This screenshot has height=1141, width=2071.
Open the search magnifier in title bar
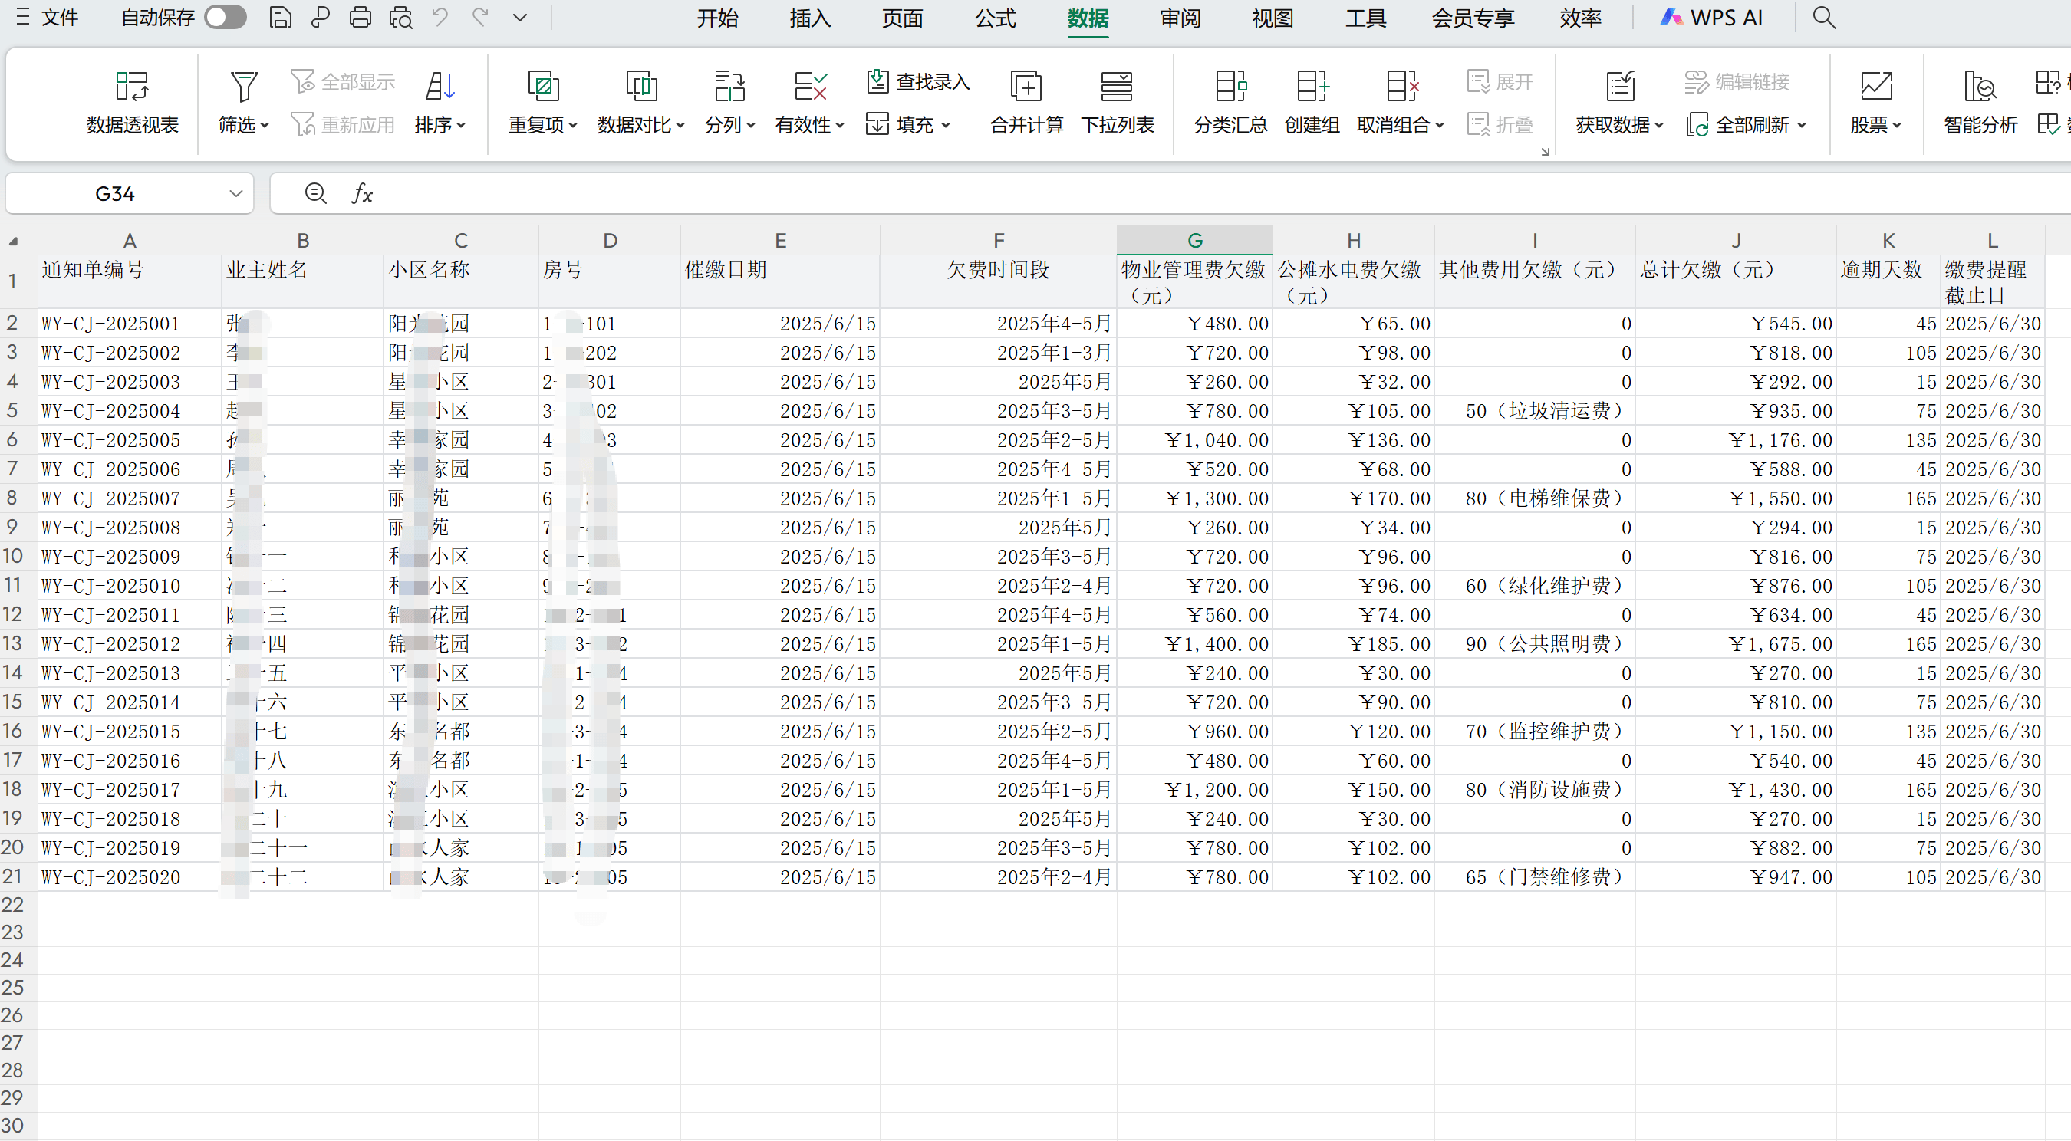tap(1824, 18)
